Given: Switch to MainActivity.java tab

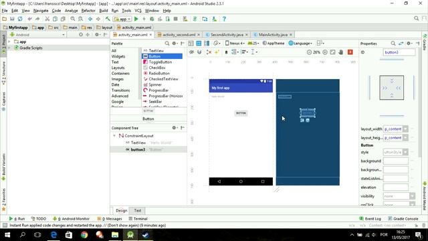Looking at the screenshot, I should coord(273,35).
